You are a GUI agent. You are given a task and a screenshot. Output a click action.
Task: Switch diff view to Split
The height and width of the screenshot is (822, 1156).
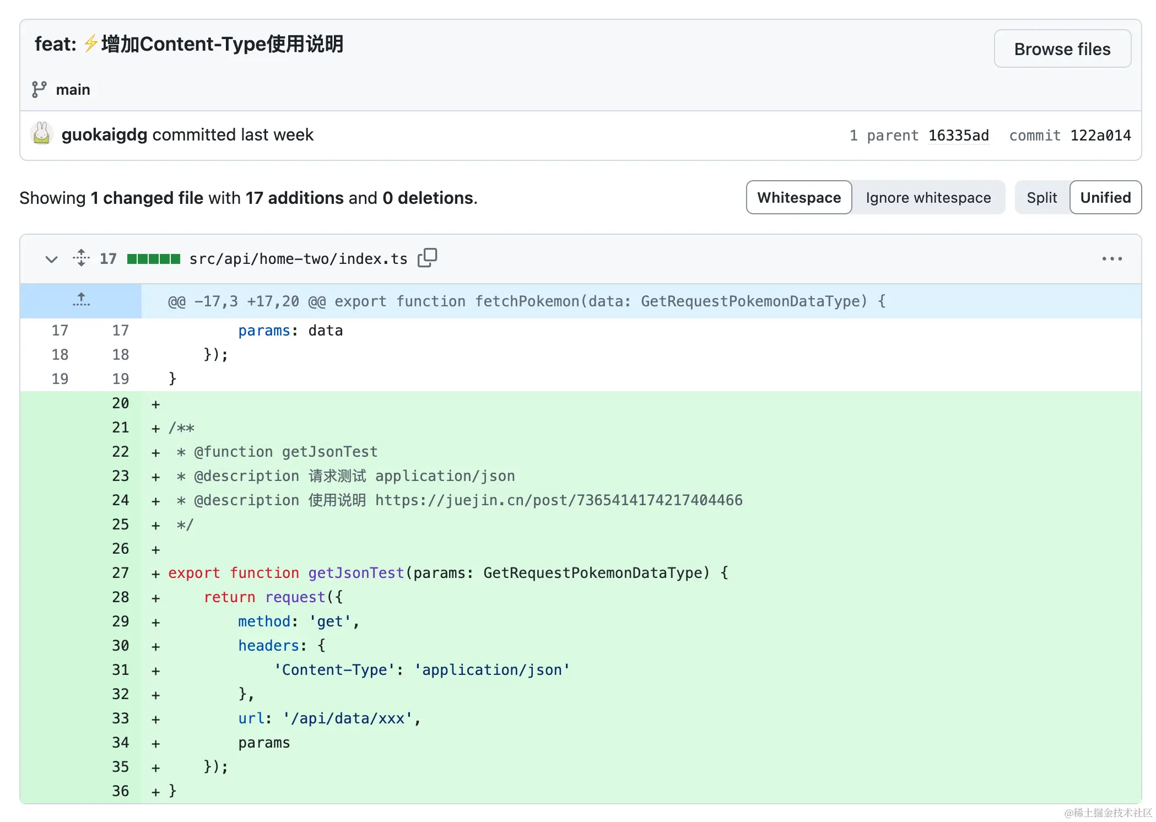pos(1041,197)
